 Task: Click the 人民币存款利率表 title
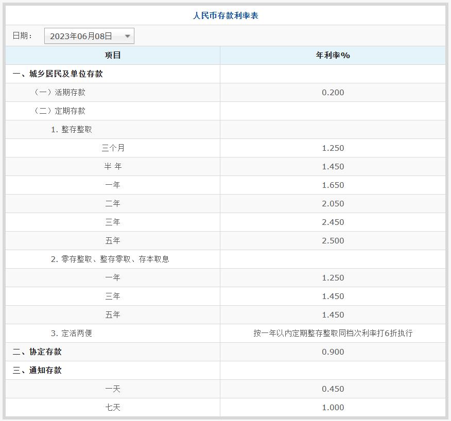(x=225, y=15)
